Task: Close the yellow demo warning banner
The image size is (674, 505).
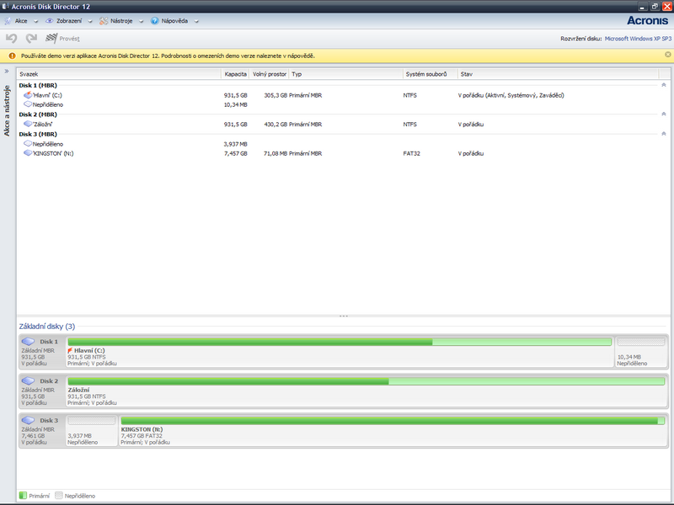Action: tap(667, 55)
